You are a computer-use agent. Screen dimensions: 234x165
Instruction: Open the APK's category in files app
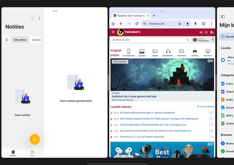[x=227, y=116]
